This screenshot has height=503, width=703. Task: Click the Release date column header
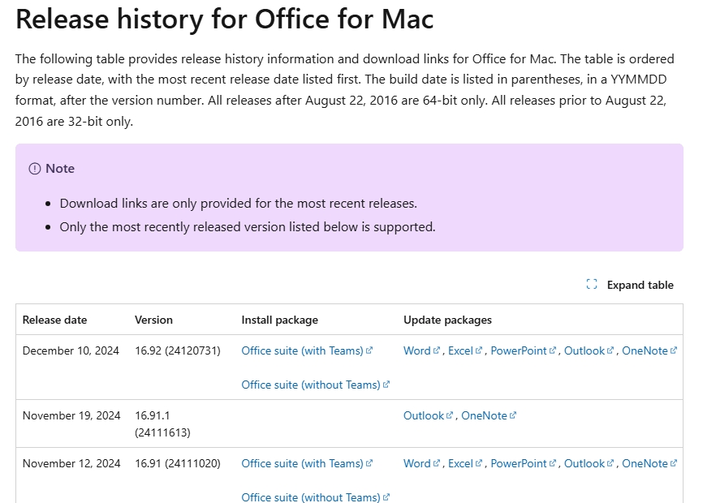(x=54, y=320)
